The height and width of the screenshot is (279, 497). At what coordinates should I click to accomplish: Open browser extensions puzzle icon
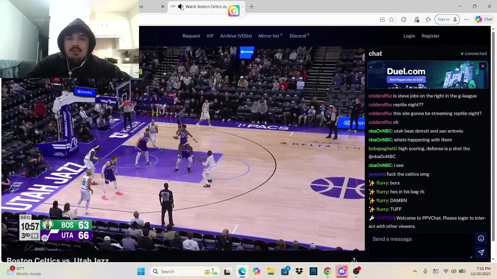(x=403, y=19)
